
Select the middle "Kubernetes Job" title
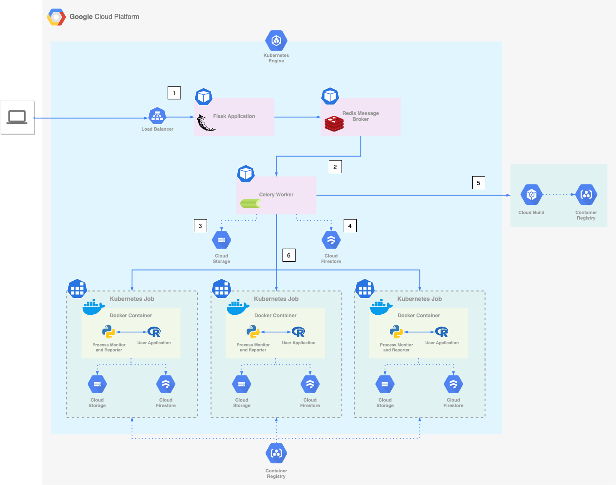276,299
